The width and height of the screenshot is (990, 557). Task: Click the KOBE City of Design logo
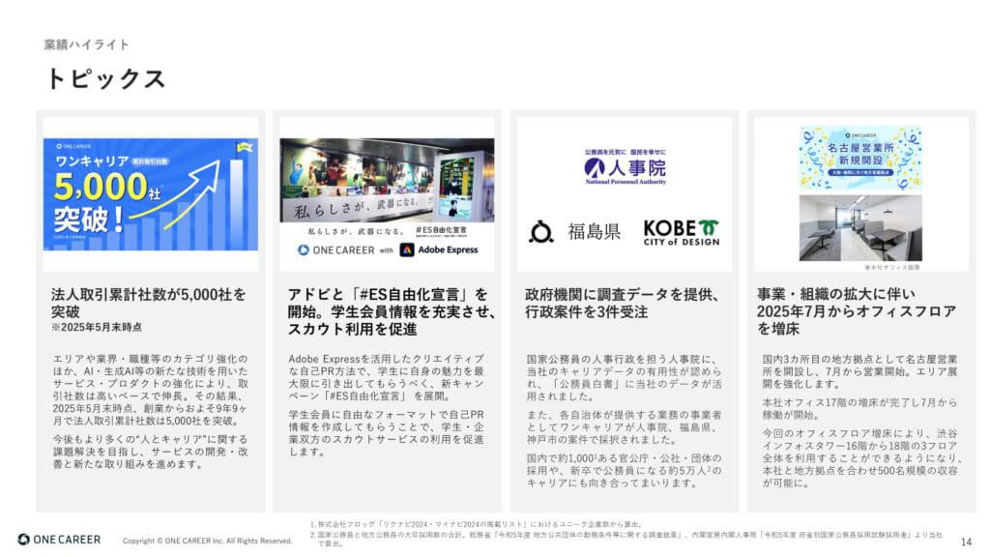682,232
